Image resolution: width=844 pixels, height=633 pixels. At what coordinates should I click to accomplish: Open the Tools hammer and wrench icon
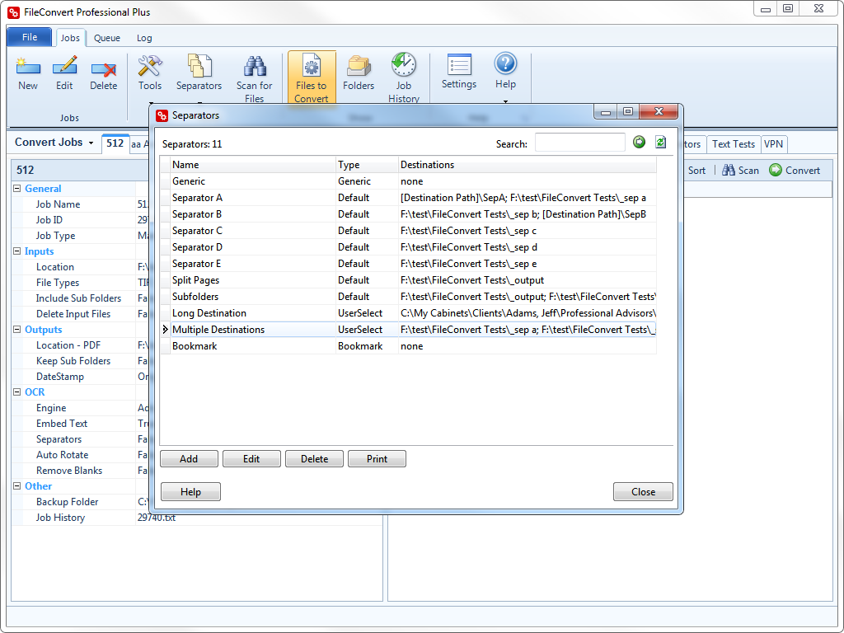point(150,66)
